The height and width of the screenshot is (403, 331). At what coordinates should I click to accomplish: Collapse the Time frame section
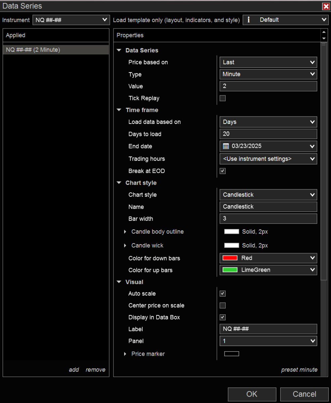(x=119, y=110)
